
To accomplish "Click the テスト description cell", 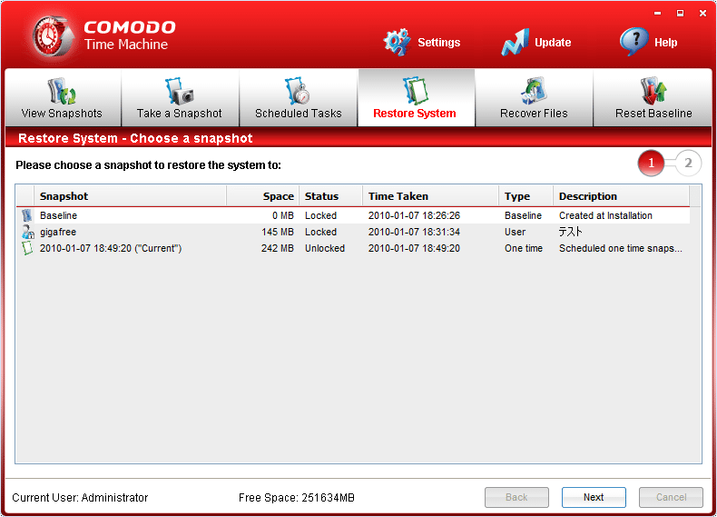I will click(x=571, y=232).
